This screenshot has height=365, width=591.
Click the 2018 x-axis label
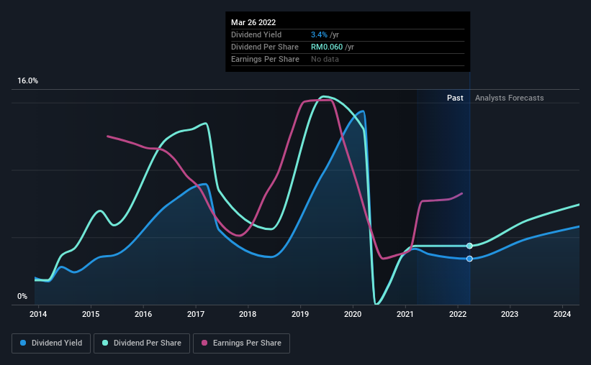coord(248,314)
